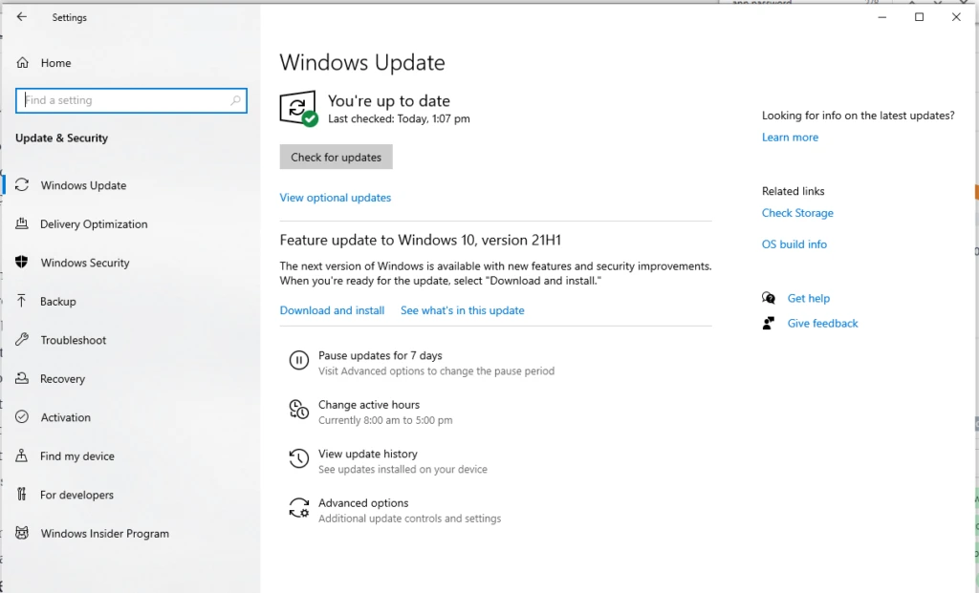Screen dimensions: 979x593
Task: Click the Give feedback person icon
Action: 769,323
